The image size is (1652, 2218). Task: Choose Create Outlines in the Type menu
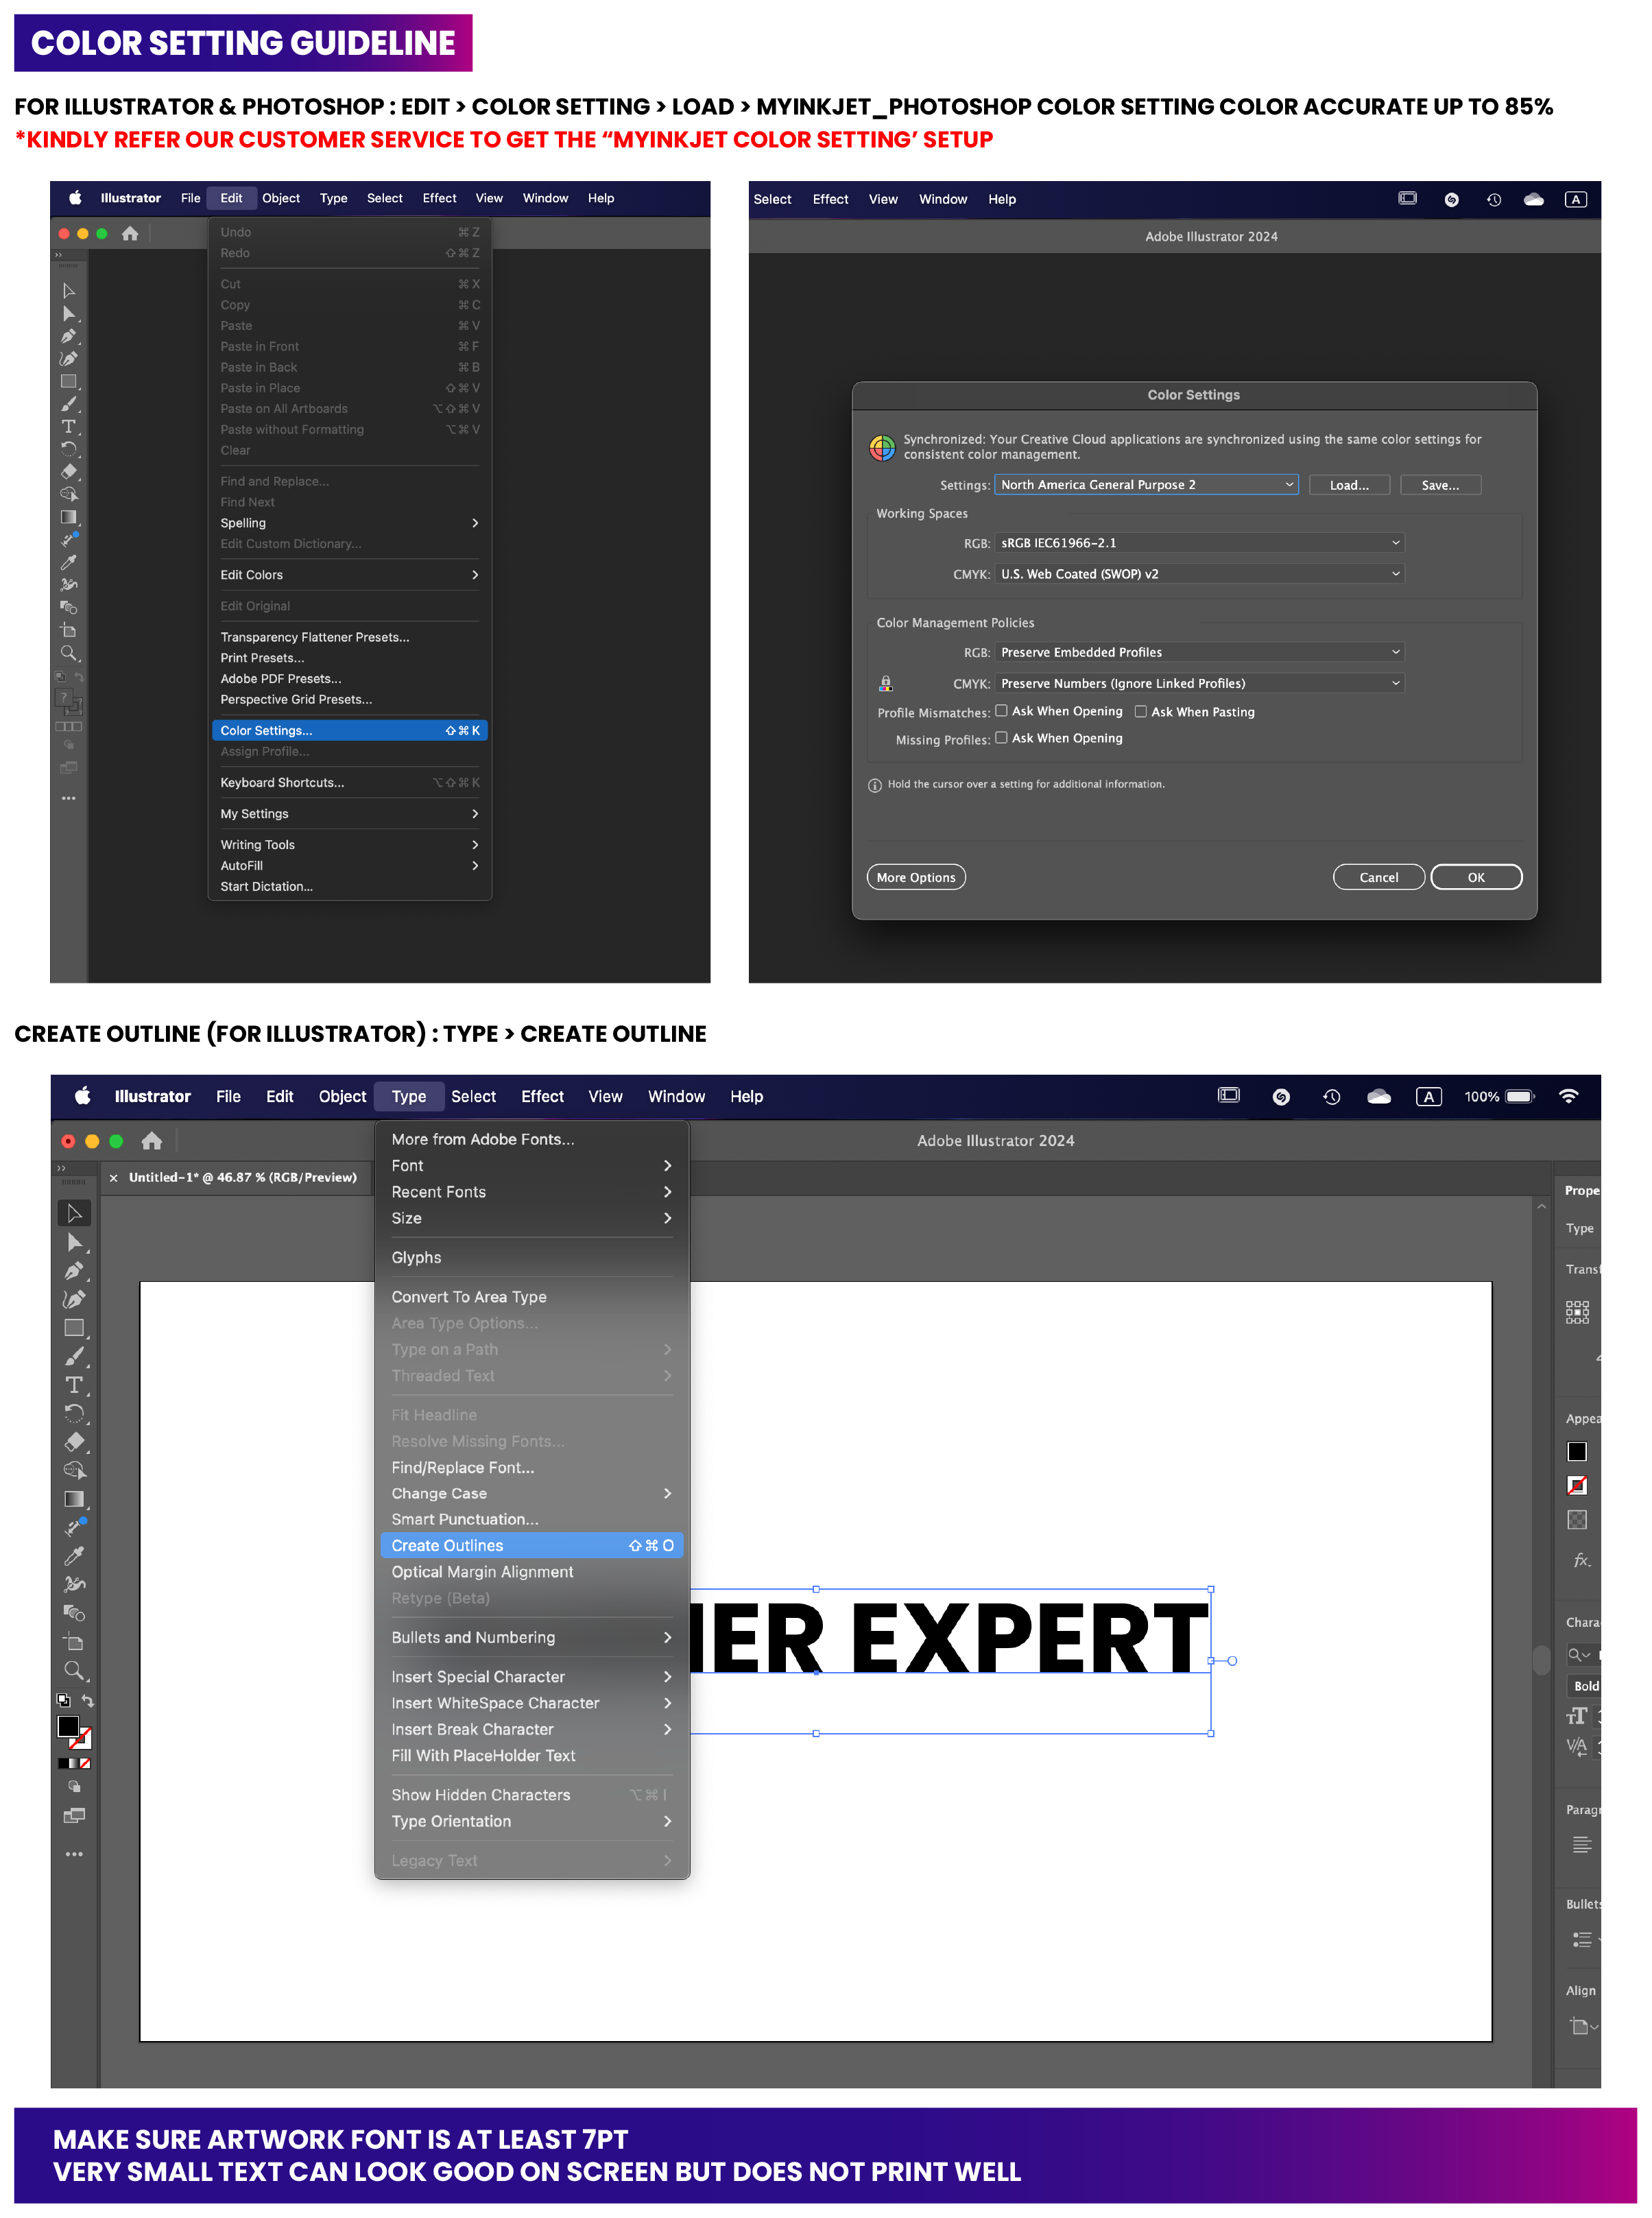531,1545
